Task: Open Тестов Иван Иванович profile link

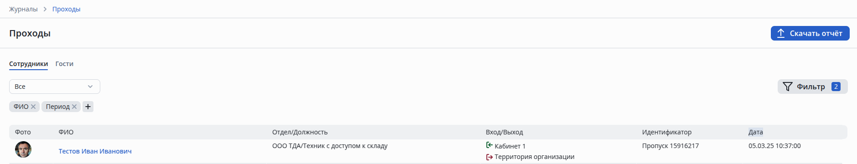Action: (x=95, y=151)
